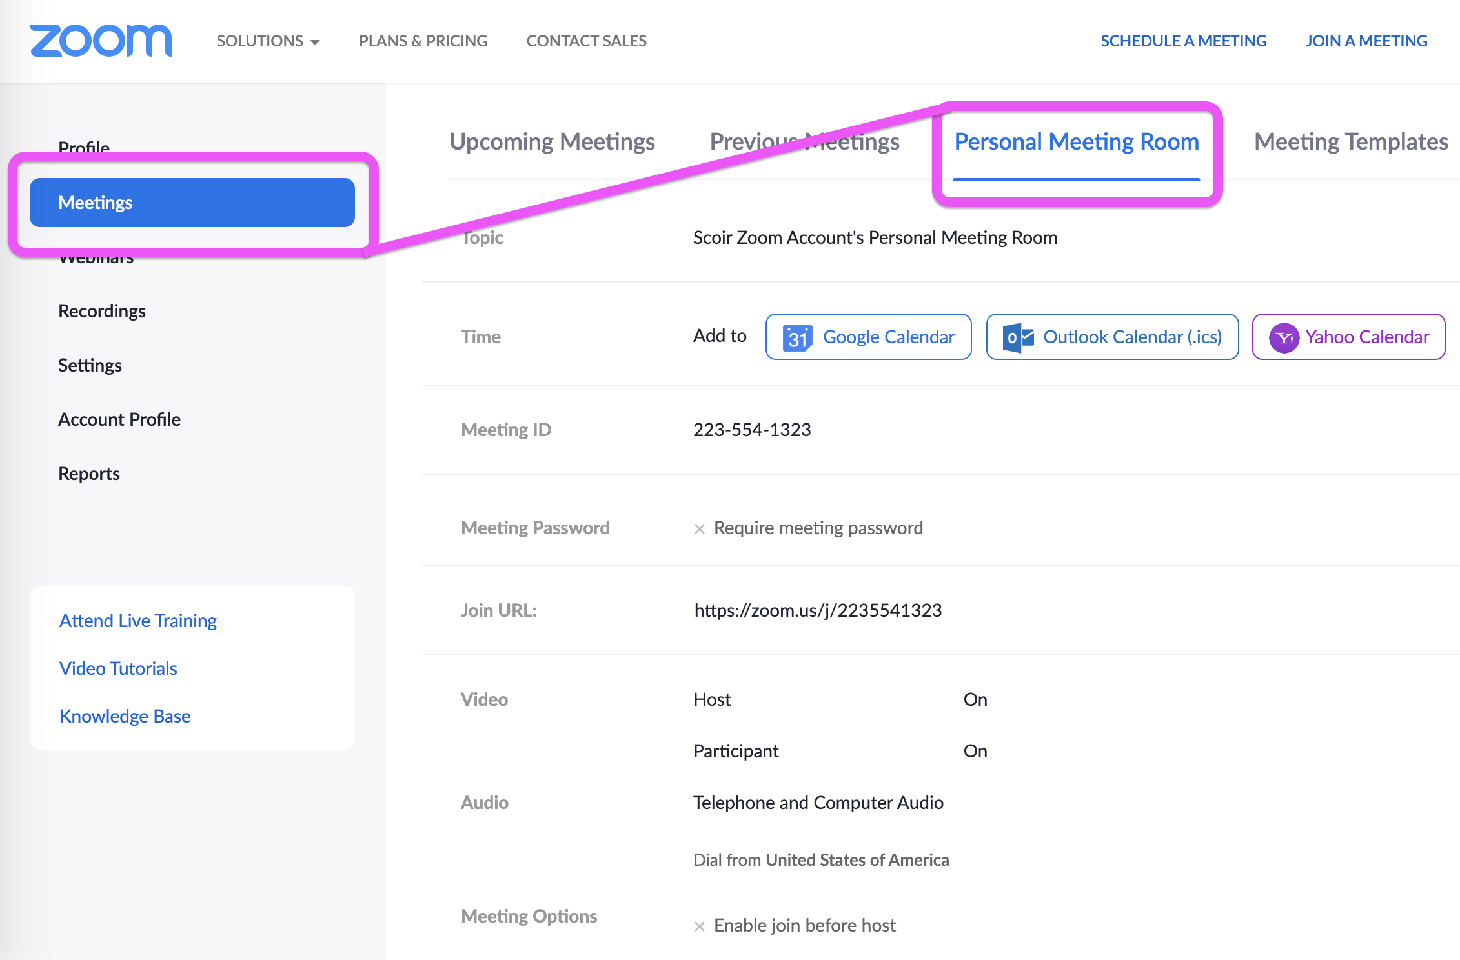
Task: Switch to Upcoming Meetings tab
Action: point(552,141)
